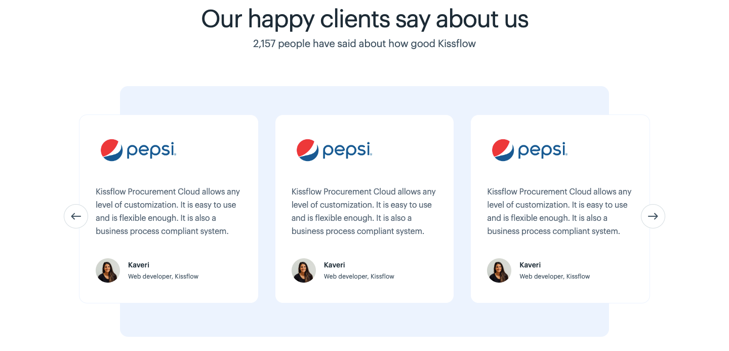The width and height of the screenshot is (729, 351).
Task: Click the previous testimonial arrow button
Action: (76, 216)
